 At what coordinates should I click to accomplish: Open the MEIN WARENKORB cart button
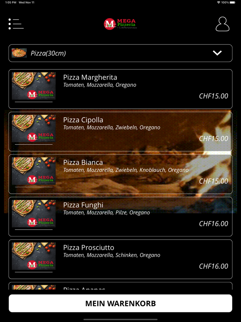pyautogui.click(x=120, y=303)
